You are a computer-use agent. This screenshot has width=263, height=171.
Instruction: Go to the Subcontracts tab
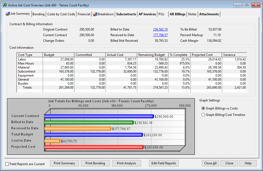pos(126,14)
